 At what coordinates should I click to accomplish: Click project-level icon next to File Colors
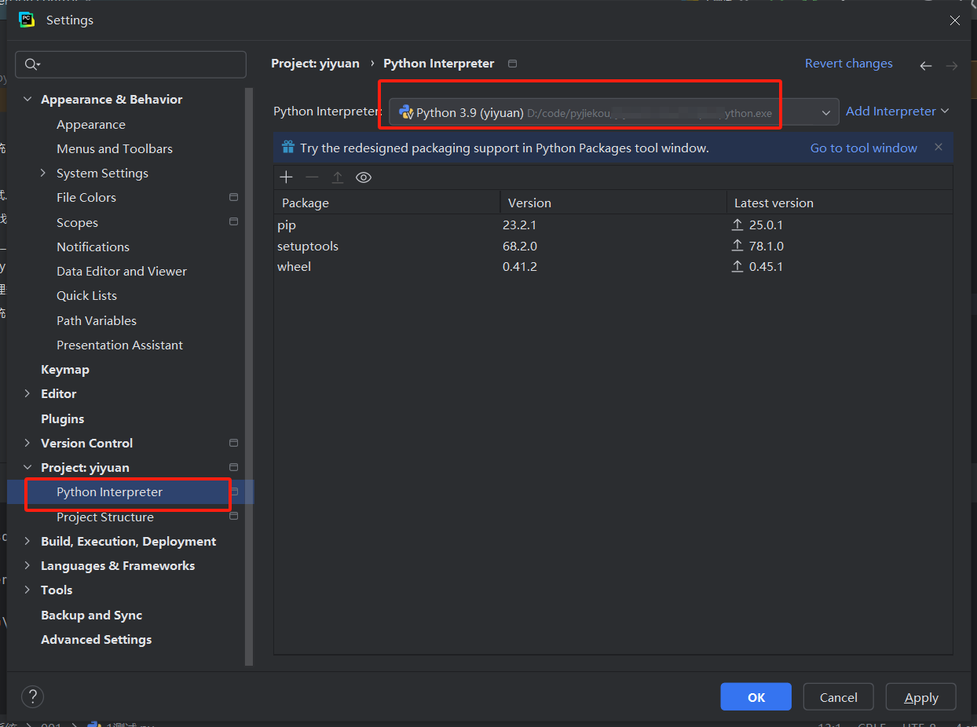(x=233, y=197)
